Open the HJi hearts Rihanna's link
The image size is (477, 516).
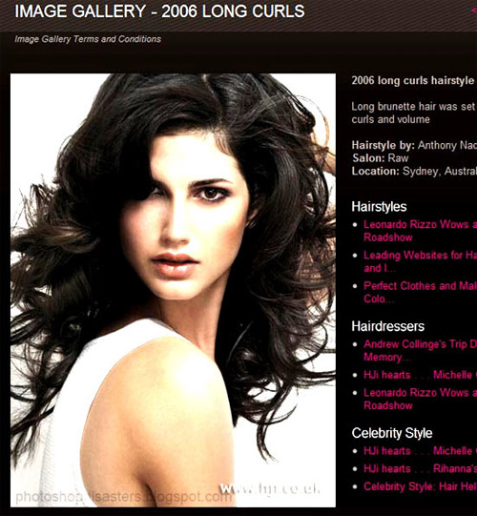(420, 468)
